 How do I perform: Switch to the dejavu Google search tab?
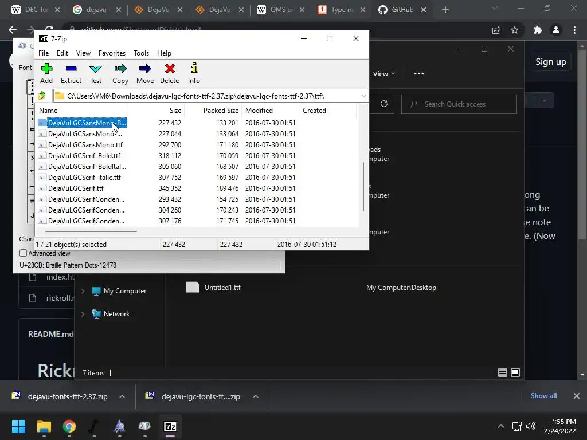97,10
